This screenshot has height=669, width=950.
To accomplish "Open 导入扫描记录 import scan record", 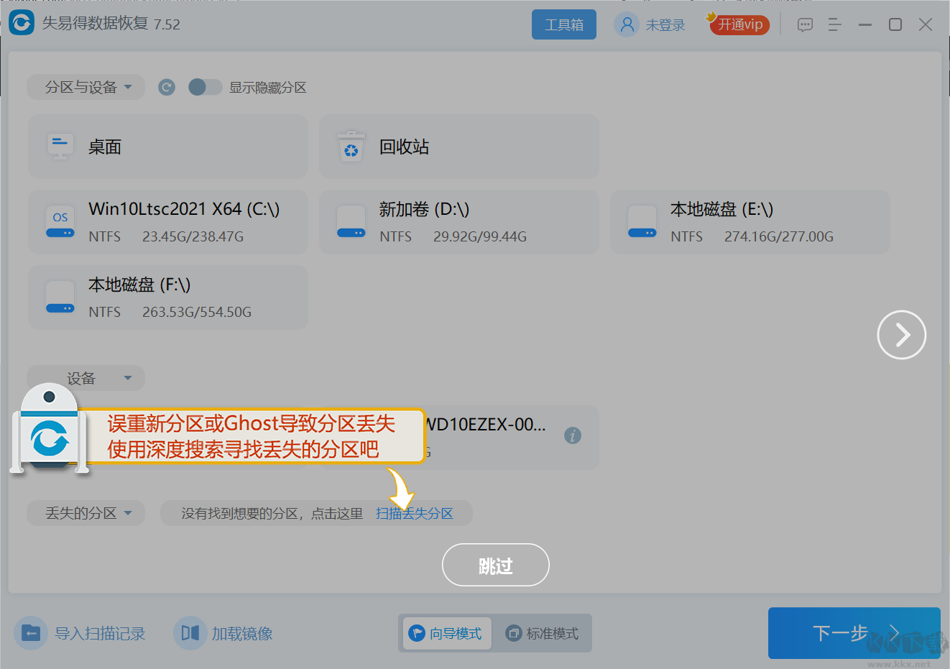I will click(x=80, y=633).
